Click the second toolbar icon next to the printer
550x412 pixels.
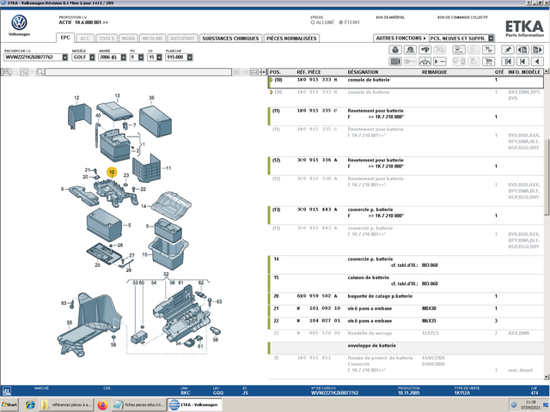410,50
